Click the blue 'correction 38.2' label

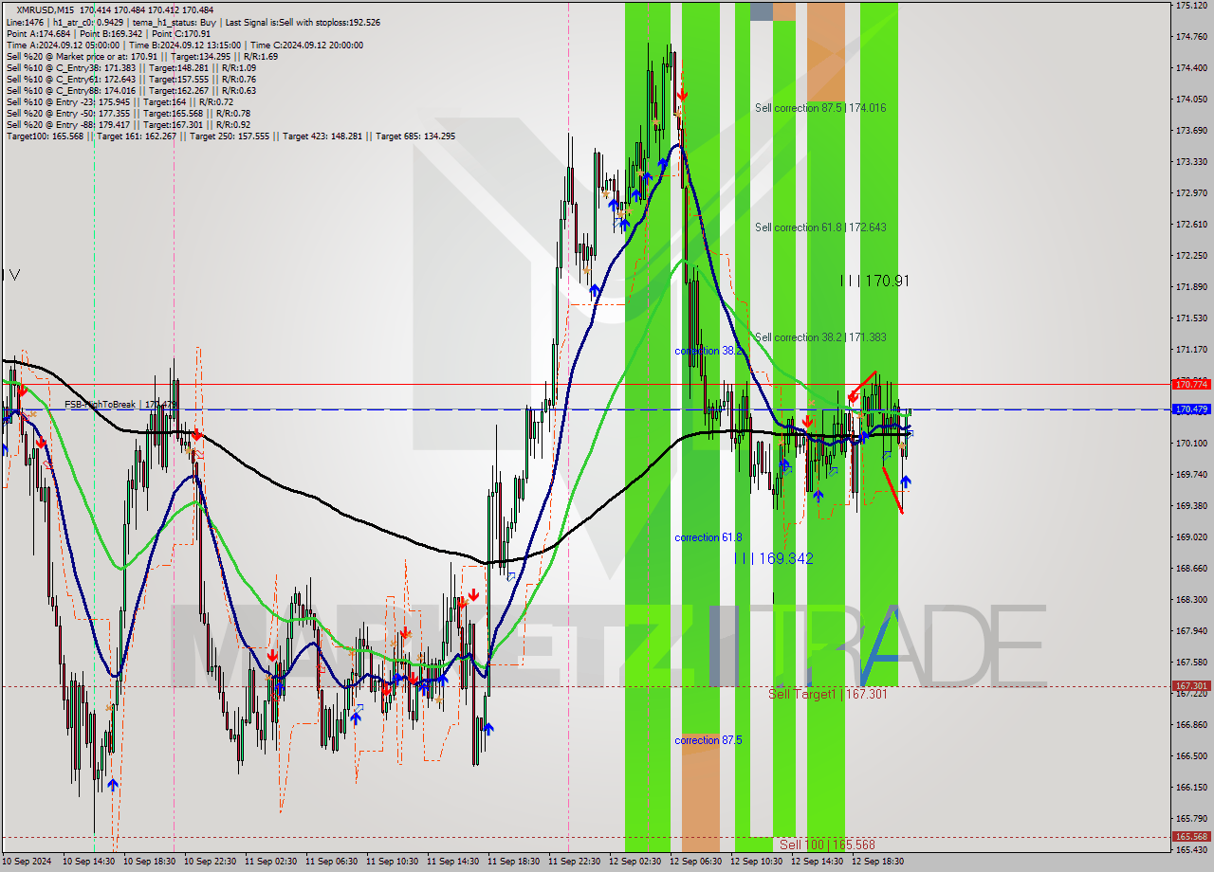point(708,351)
